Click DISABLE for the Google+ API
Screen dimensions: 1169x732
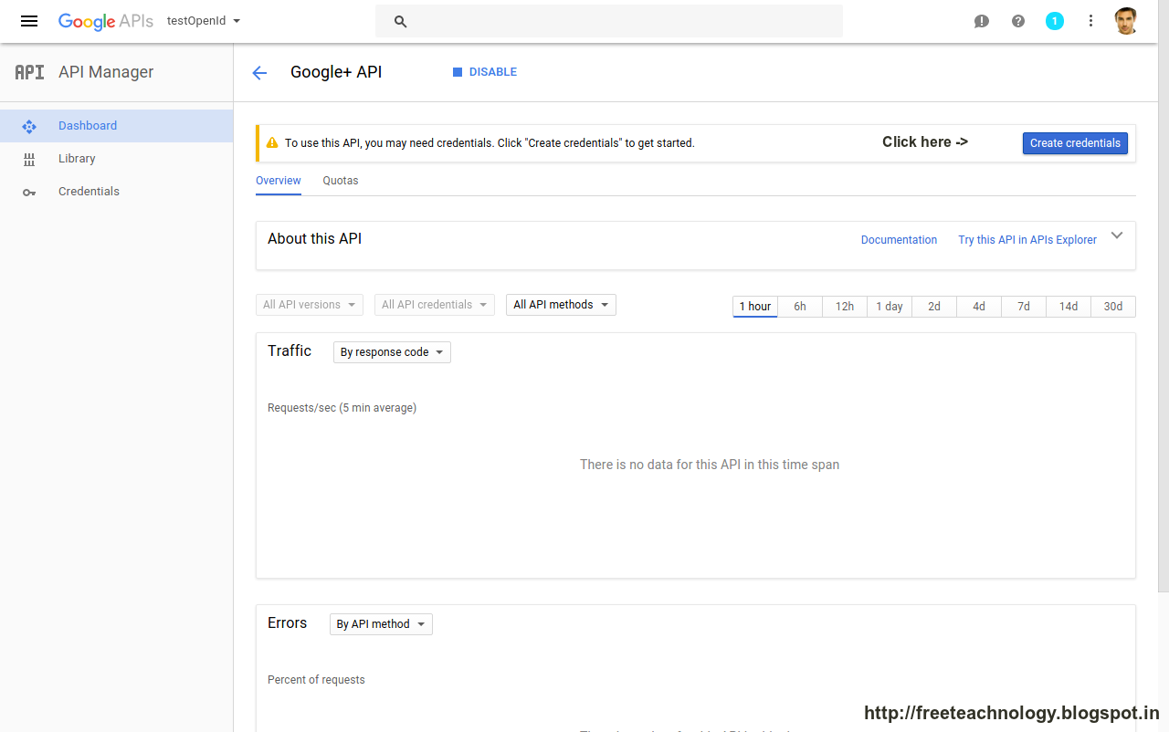(x=485, y=72)
